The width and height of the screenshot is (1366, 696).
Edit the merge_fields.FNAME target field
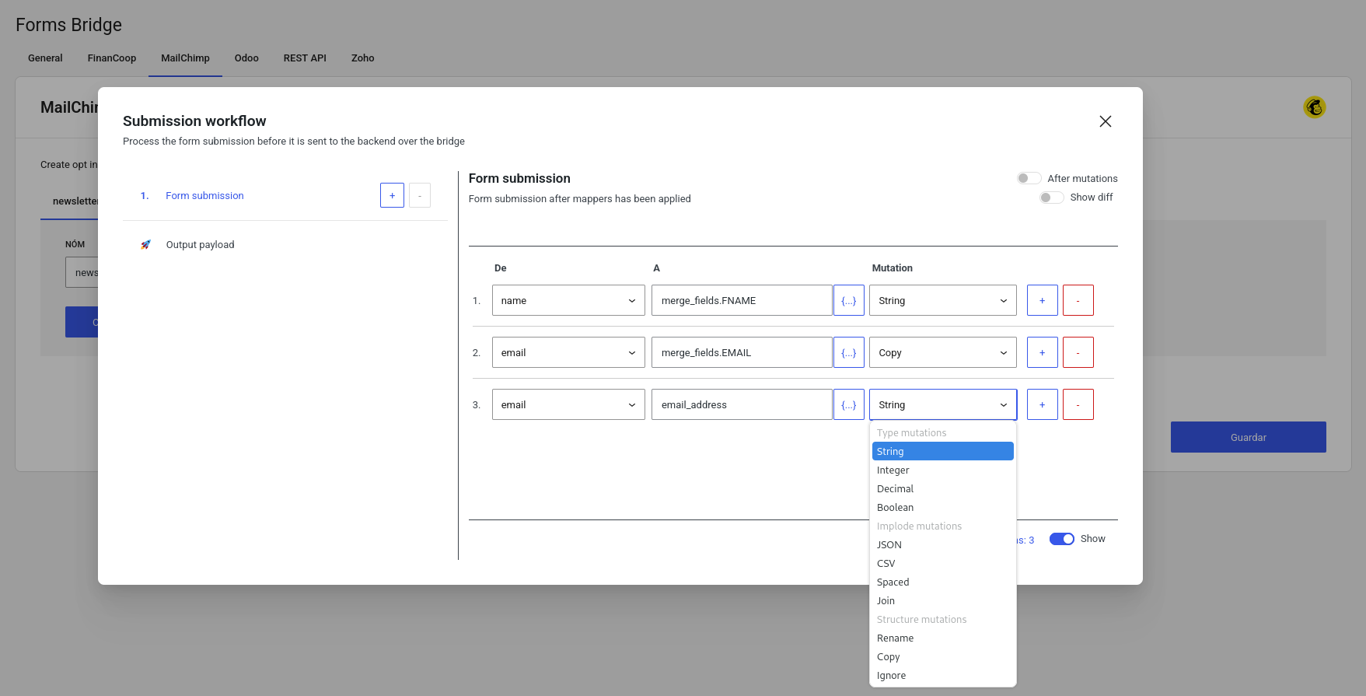pos(742,300)
